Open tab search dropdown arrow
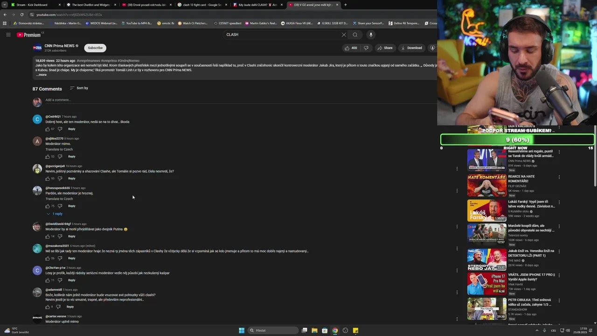This screenshot has height=336, width=597. pos(4,5)
